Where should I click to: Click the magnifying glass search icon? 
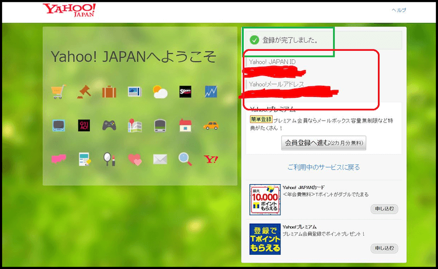pos(186,159)
